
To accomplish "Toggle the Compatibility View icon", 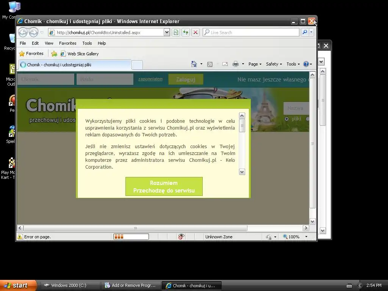I will 176,33.
